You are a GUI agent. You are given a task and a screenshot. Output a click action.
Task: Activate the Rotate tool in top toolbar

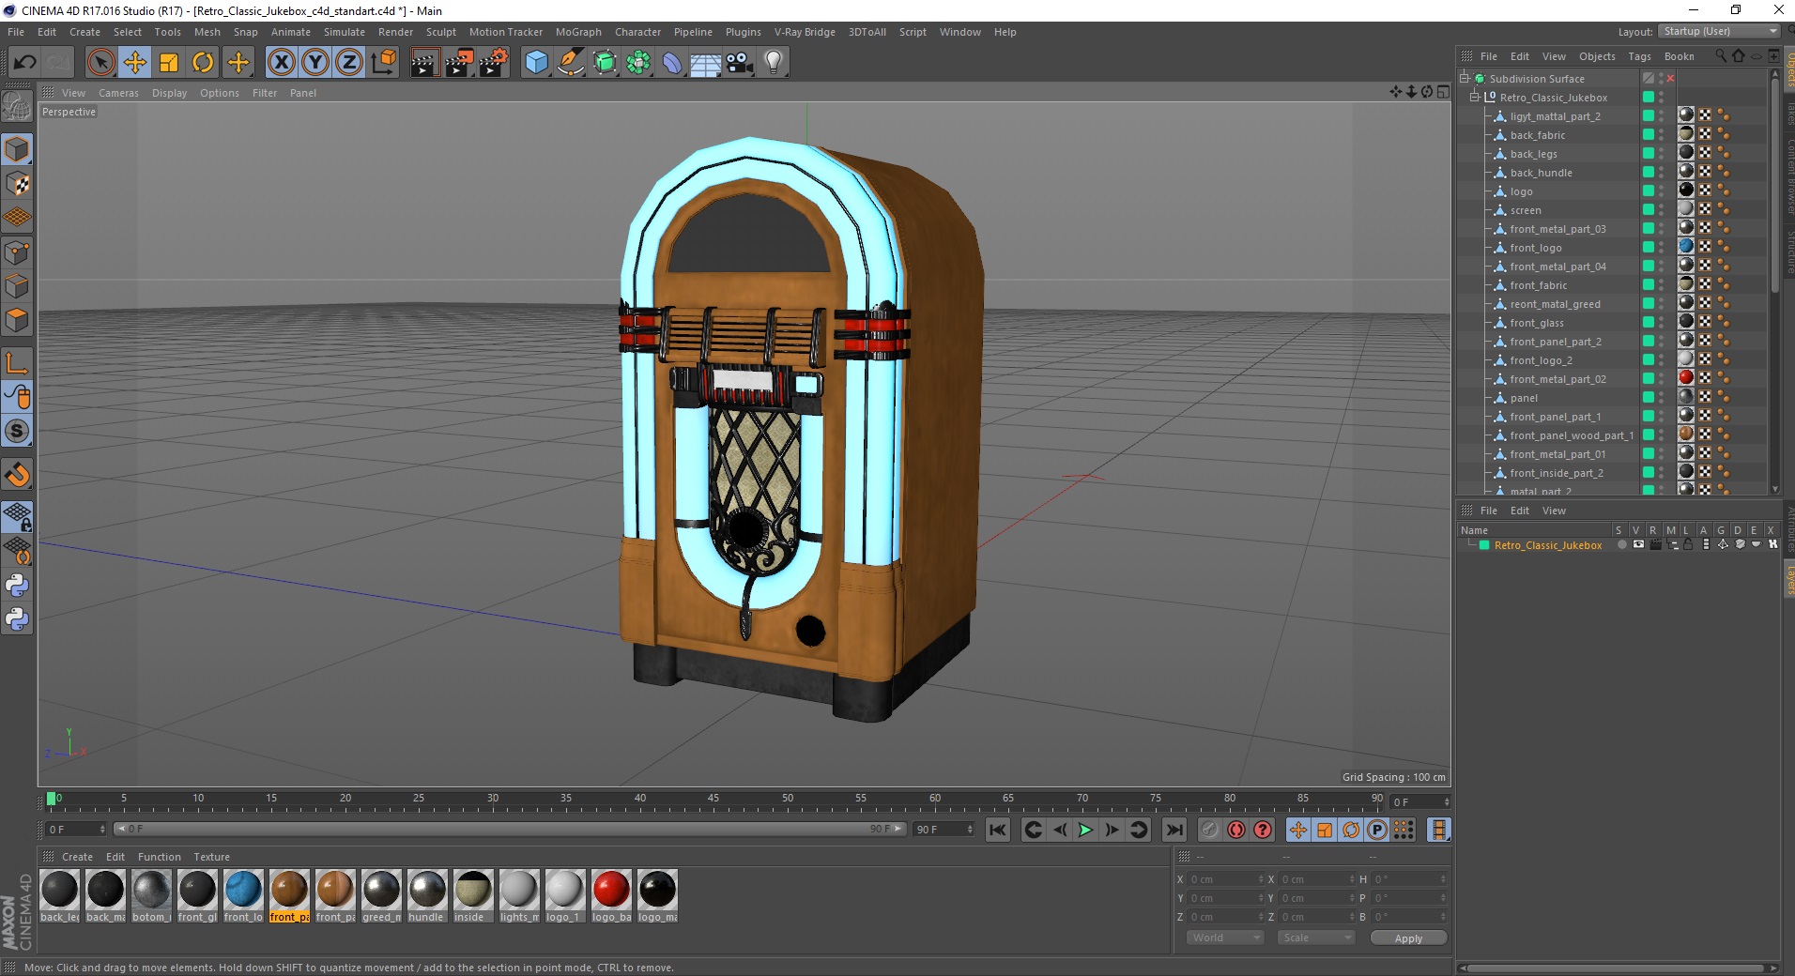point(203,63)
